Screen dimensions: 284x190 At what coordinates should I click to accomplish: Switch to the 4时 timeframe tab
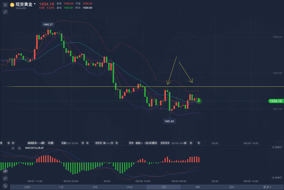[197, 186]
